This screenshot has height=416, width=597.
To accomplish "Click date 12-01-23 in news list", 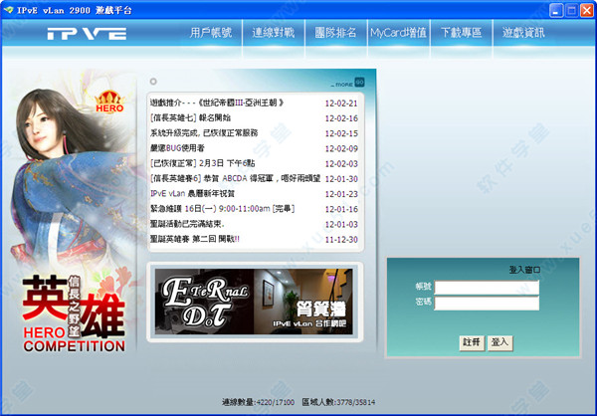I will (x=341, y=194).
